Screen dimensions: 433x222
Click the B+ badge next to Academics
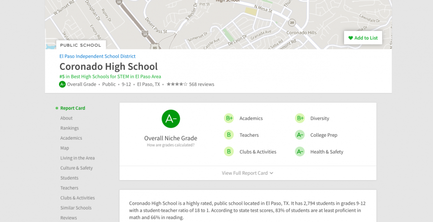[229, 118]
